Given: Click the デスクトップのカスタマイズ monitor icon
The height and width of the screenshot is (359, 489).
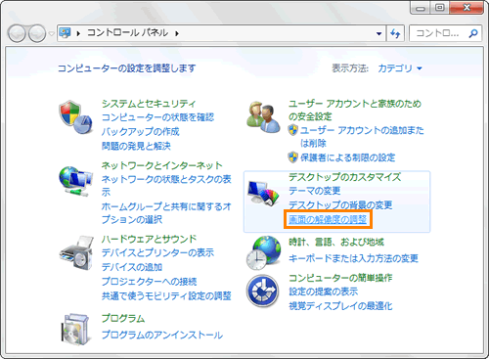Looking at the screenshot, I should 263,193.
